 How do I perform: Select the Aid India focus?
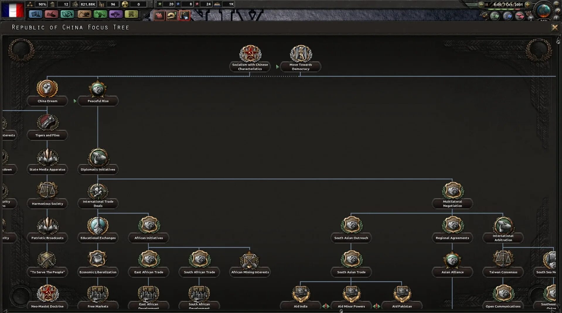pos(301,297)
